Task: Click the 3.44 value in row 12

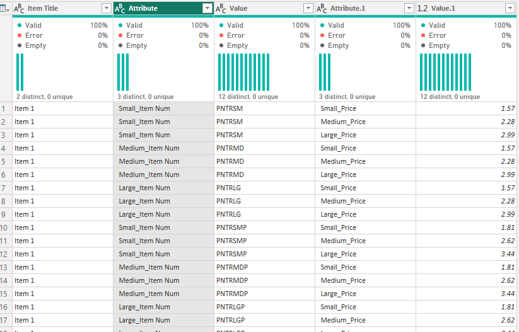Action: click(x=467, y=254)
